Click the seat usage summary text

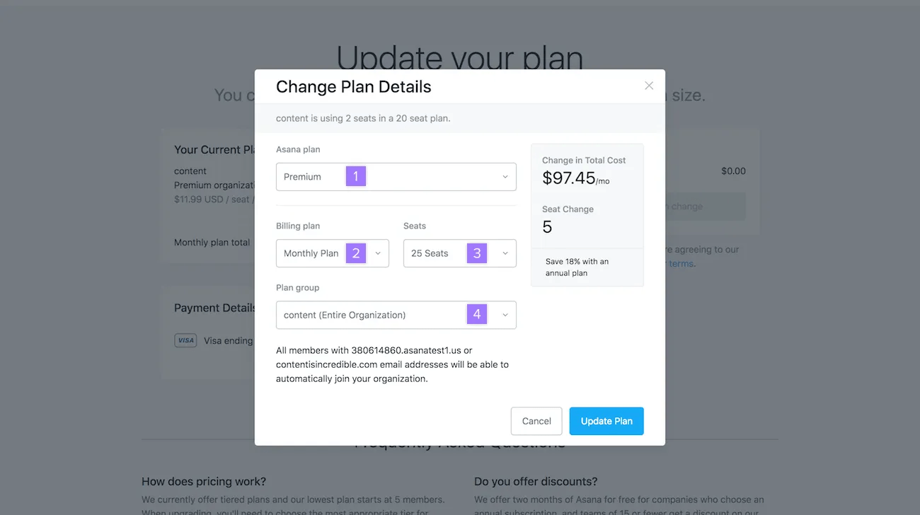point(363,118)
